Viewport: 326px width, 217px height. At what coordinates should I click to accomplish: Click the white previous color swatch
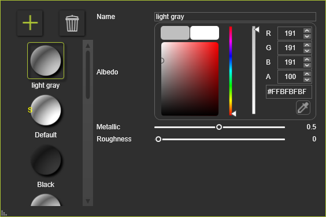(205, 33)
